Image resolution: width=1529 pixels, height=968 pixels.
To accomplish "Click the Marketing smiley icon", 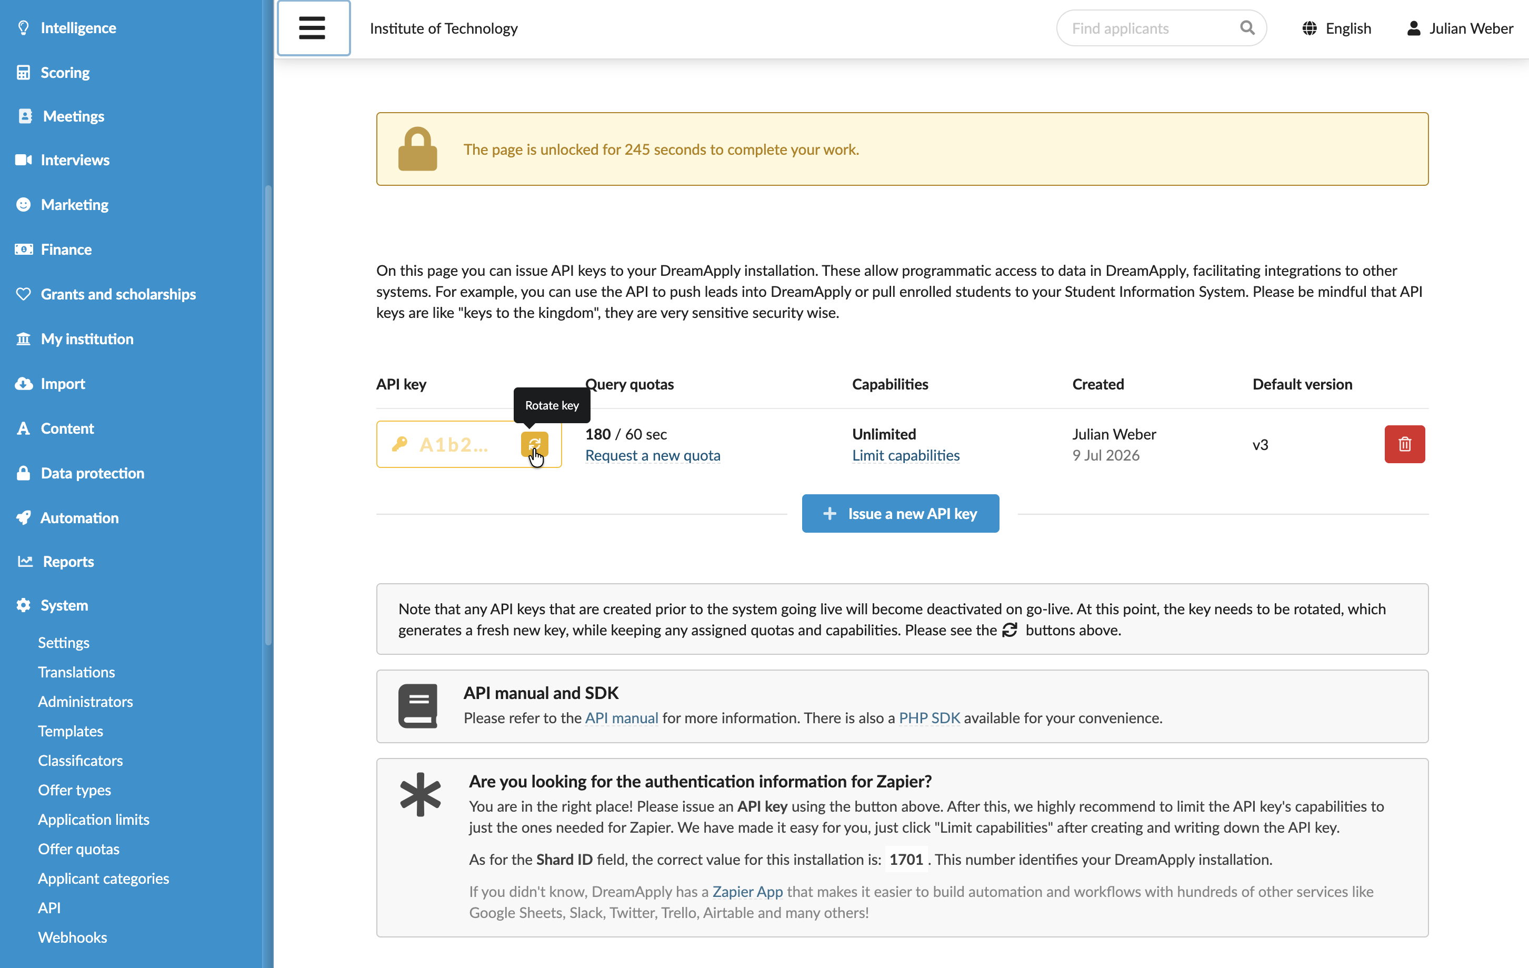I will [x=24, y=205].
